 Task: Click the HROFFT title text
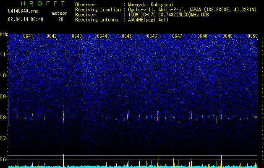point(43,3)
